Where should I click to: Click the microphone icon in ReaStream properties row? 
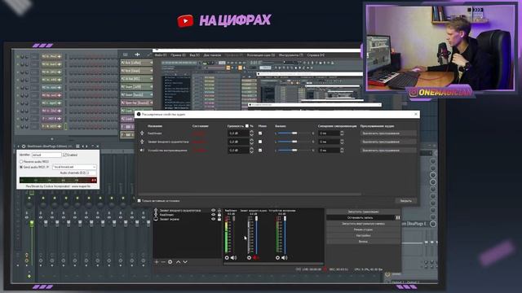[142, 133]
